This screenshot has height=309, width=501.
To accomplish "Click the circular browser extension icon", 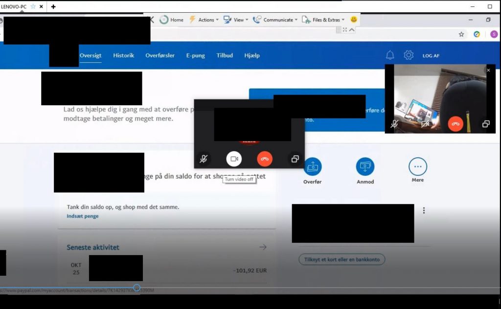I will pyautogui.click(x=477, y=34).
